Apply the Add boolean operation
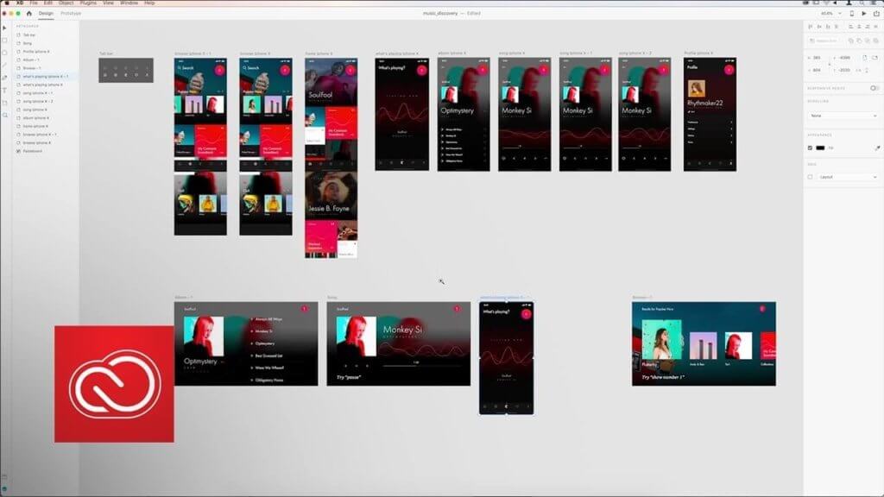 click(x=850, y=41)
